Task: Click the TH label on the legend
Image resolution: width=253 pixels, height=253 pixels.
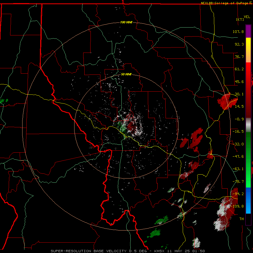Action: click(241, 219)
